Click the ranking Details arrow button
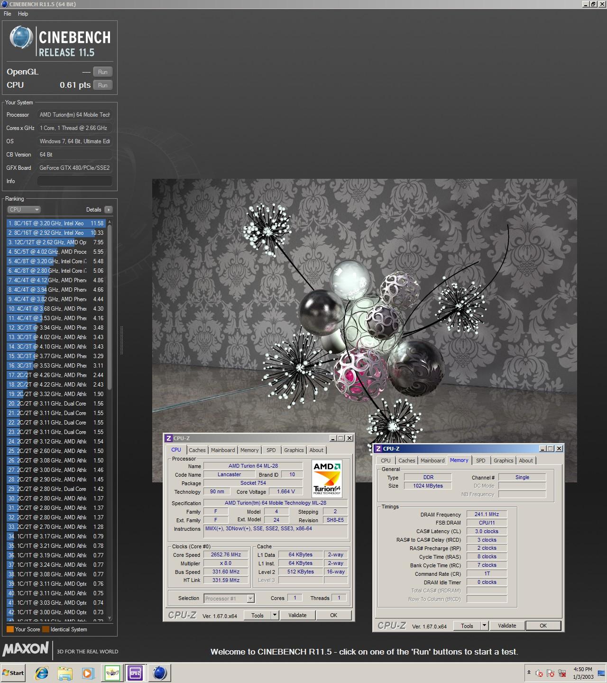This screenshot has height=683, width=607. pyautogui.click(x=108, y=209)
